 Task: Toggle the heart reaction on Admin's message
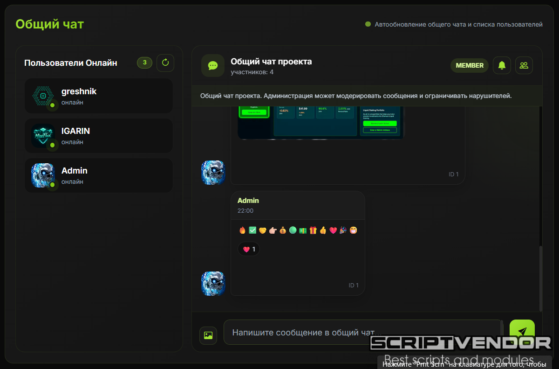[249, 249]
